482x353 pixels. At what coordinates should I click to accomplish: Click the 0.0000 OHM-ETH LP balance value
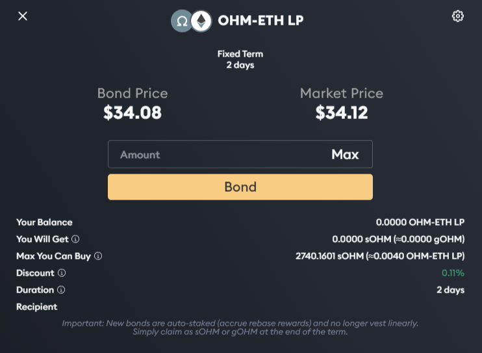(x=420, y=222)
